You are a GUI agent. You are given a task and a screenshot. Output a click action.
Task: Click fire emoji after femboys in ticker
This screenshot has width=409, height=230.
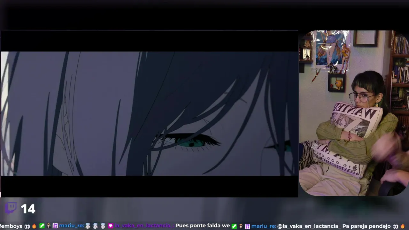[34, 226]
